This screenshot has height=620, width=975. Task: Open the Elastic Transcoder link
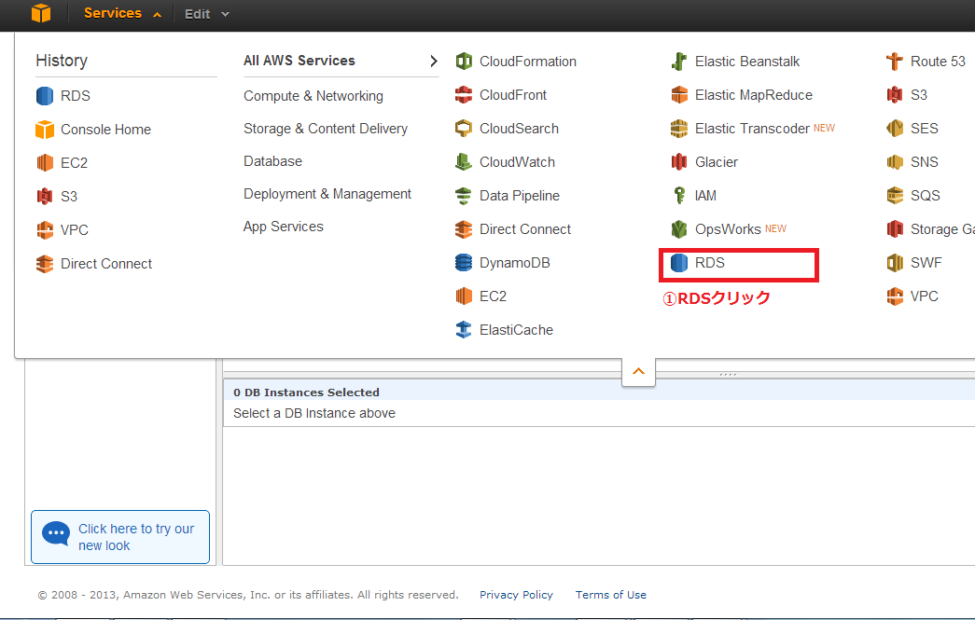click(752, 129)
